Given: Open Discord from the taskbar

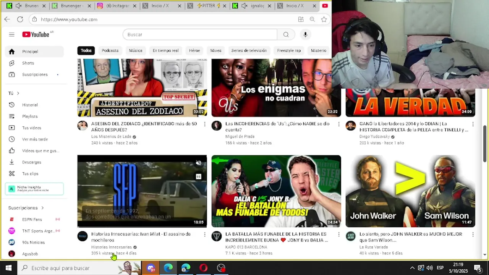Looking at the screenshot, I should (151, 268).
